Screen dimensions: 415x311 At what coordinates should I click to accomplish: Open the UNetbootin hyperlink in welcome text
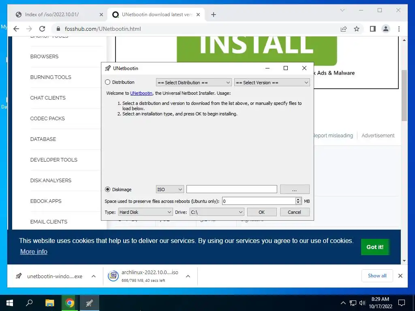pos(141,93)
